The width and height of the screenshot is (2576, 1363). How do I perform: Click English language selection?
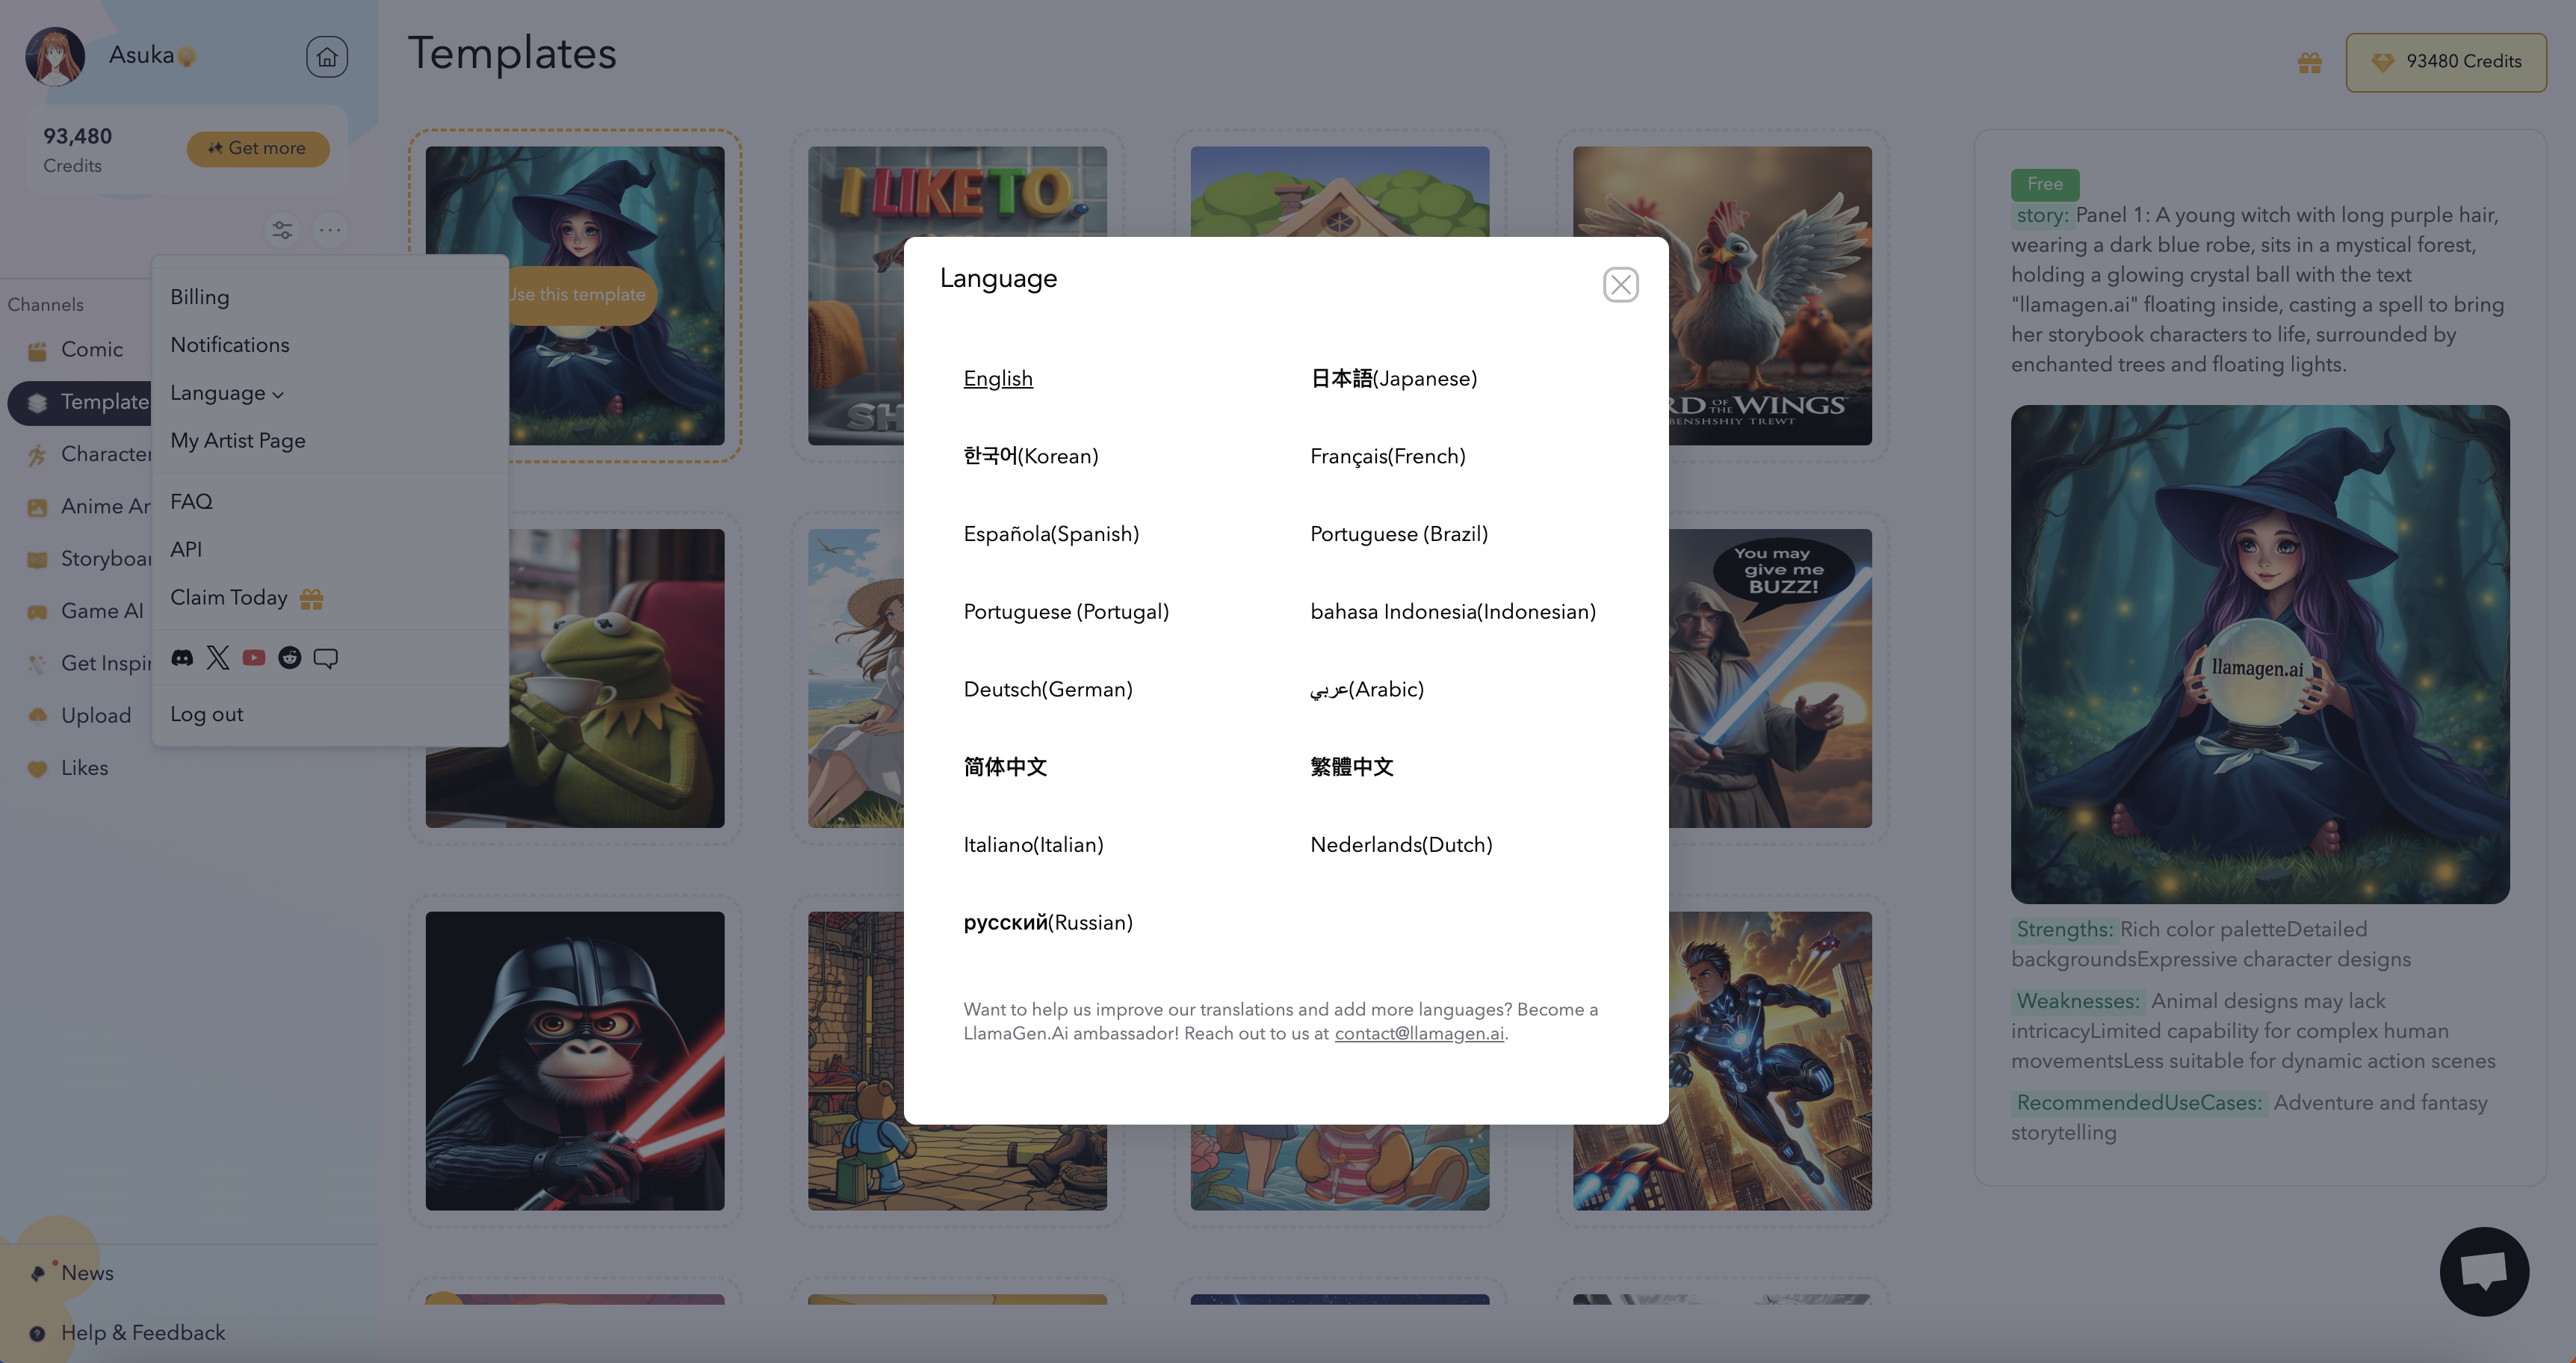click(997, 378)
